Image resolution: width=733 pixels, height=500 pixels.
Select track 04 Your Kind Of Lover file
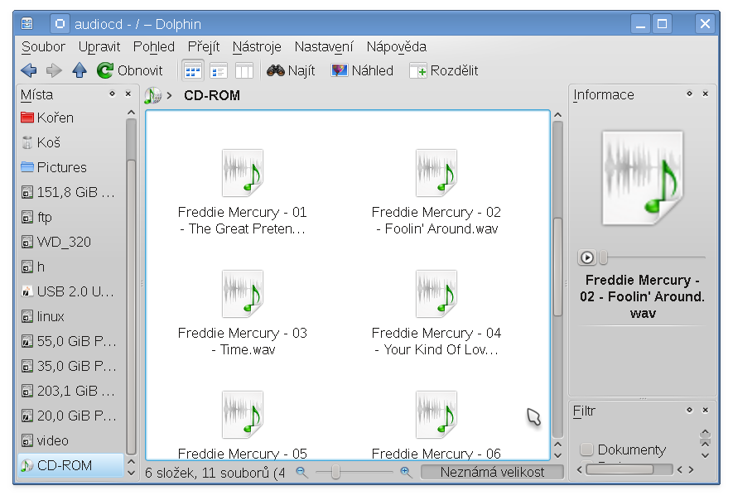point(436,314)
